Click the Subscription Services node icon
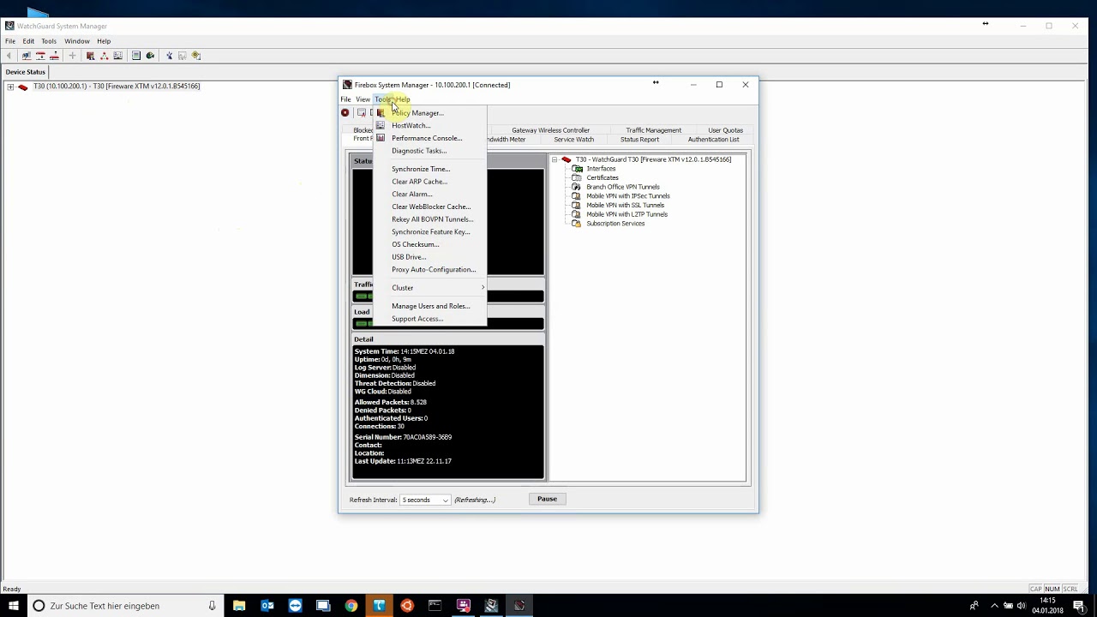Viewport: 1097px width, 617px height. (x=577, y=224)
